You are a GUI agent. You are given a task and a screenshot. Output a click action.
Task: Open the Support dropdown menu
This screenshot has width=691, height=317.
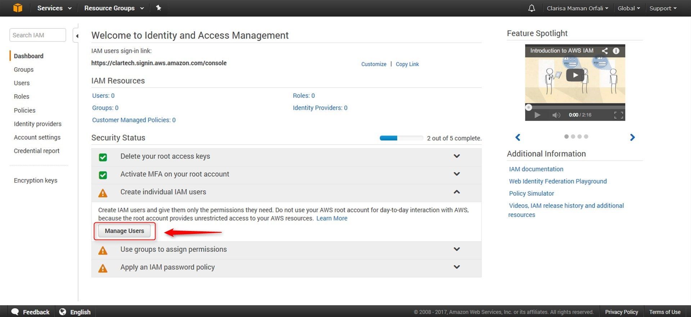pyautogui.click(x=663, y=8)
